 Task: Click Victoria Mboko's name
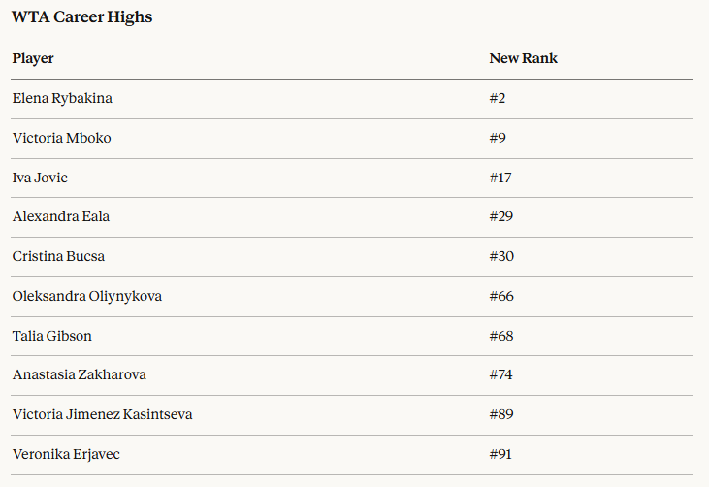61,138
